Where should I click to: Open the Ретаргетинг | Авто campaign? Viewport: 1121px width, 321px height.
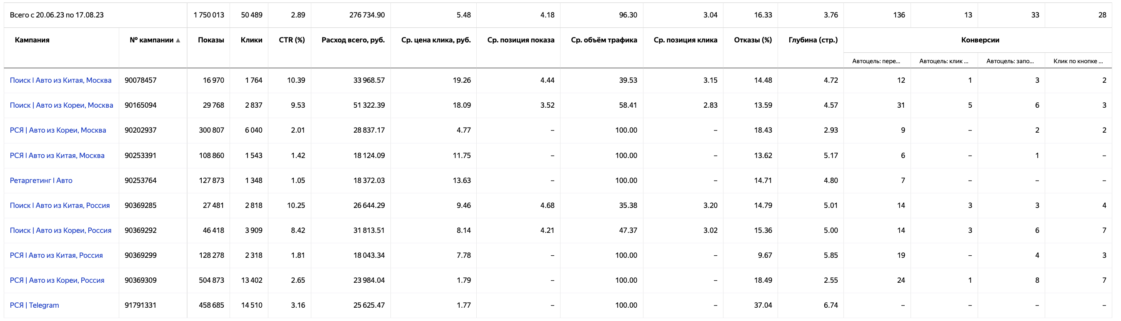[41, 180]
